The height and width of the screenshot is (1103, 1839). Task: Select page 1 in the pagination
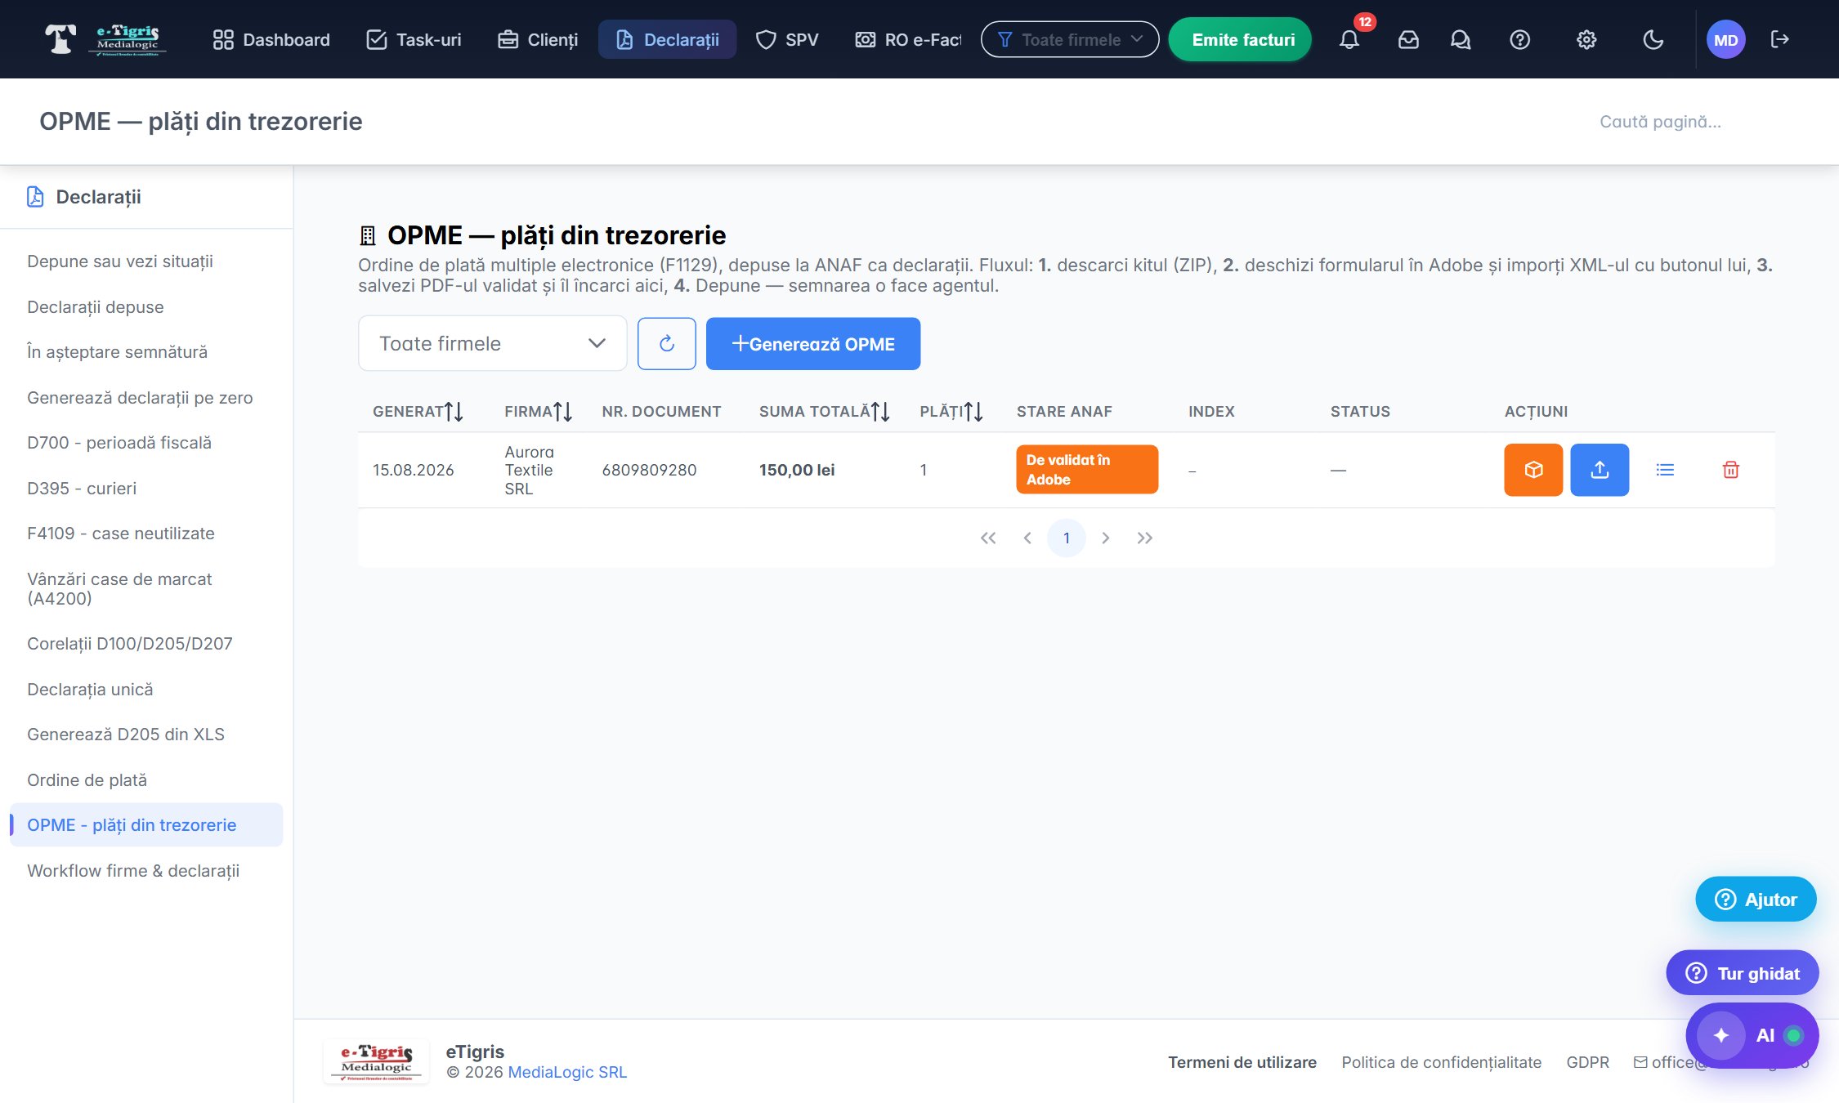(x=1067, y=538)
